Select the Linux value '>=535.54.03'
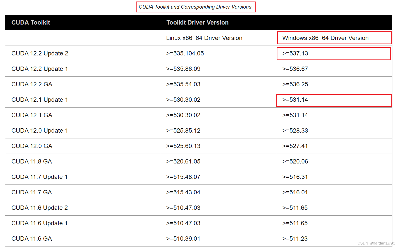This screenshot has width=399, height=247. [183, 84]
